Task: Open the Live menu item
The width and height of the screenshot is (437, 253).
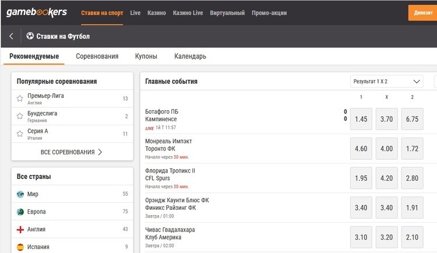Action: 135,13
